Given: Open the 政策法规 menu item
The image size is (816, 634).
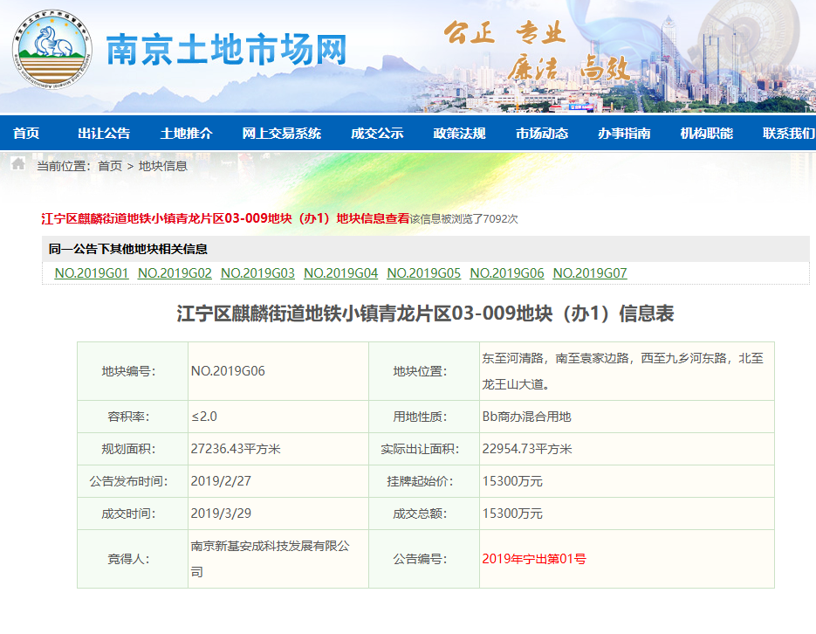Looking at the screenshot, I should click(x=459, y=134).
